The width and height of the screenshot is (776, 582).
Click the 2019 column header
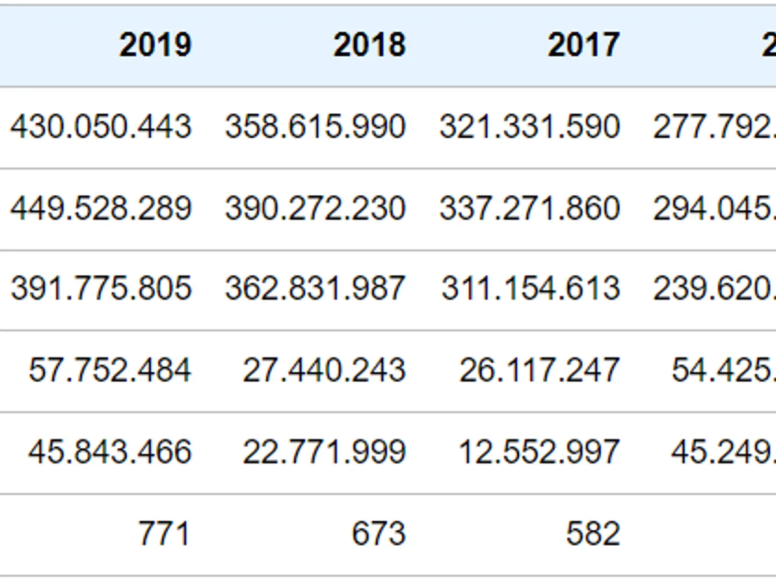coord(155,45)
